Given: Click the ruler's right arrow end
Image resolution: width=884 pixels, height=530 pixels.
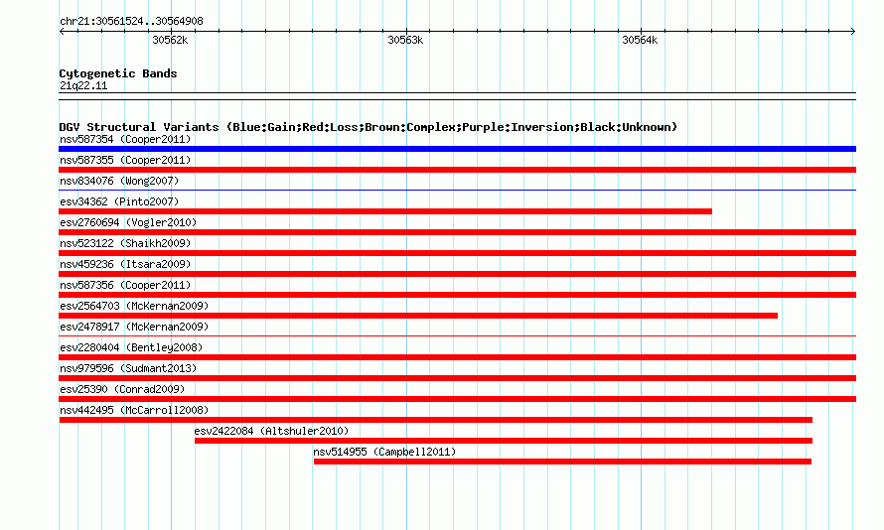Looking at the screenshot, I should click(853, 31).
